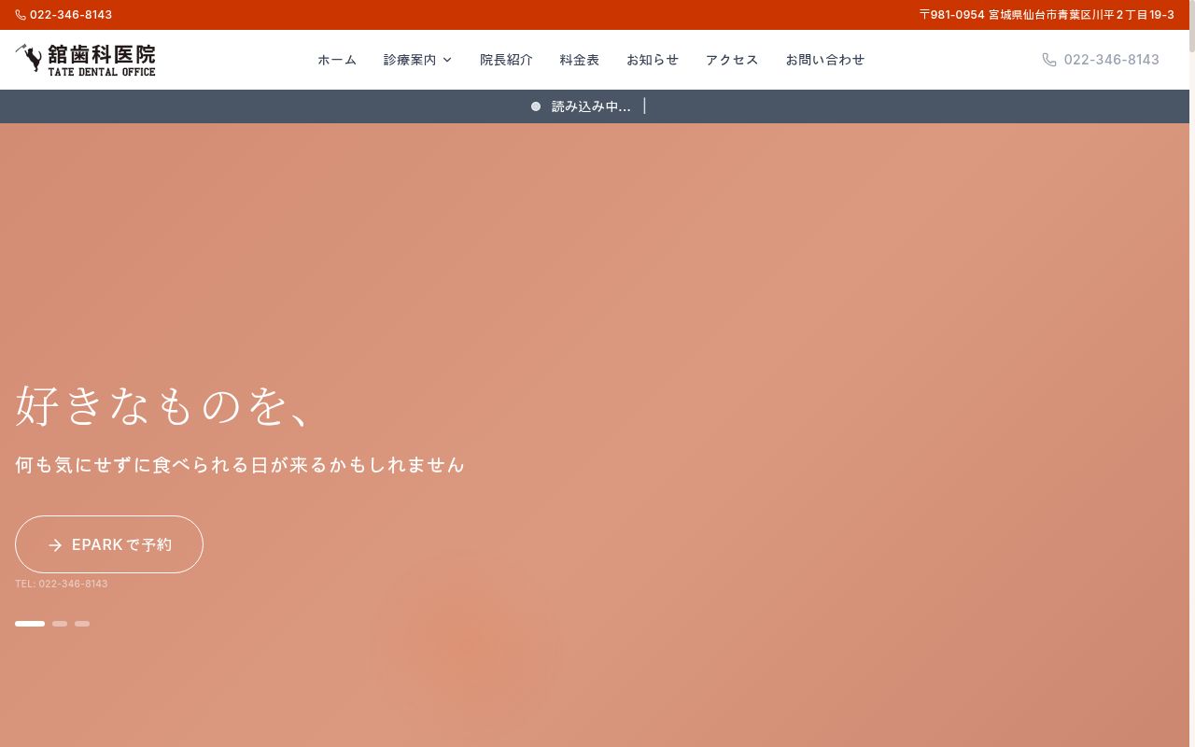Click the 好きなものを、 hero heading
Viewport: 1195px width, 747px height.
point(163,407)
